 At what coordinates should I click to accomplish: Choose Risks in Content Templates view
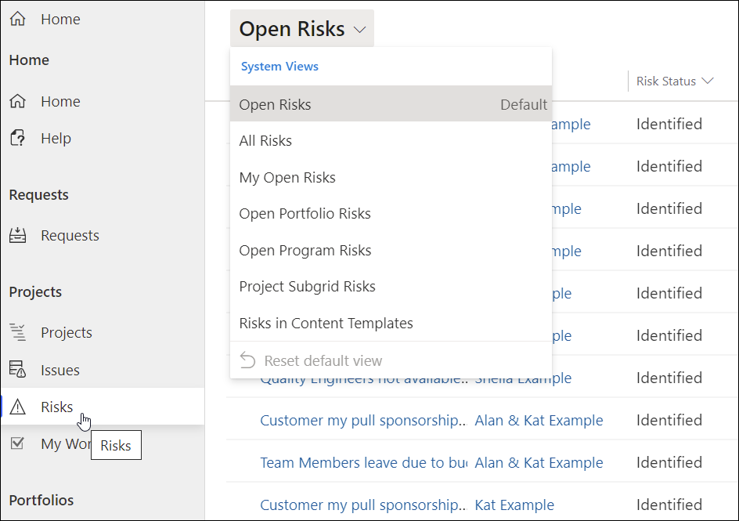coord(326,323)
